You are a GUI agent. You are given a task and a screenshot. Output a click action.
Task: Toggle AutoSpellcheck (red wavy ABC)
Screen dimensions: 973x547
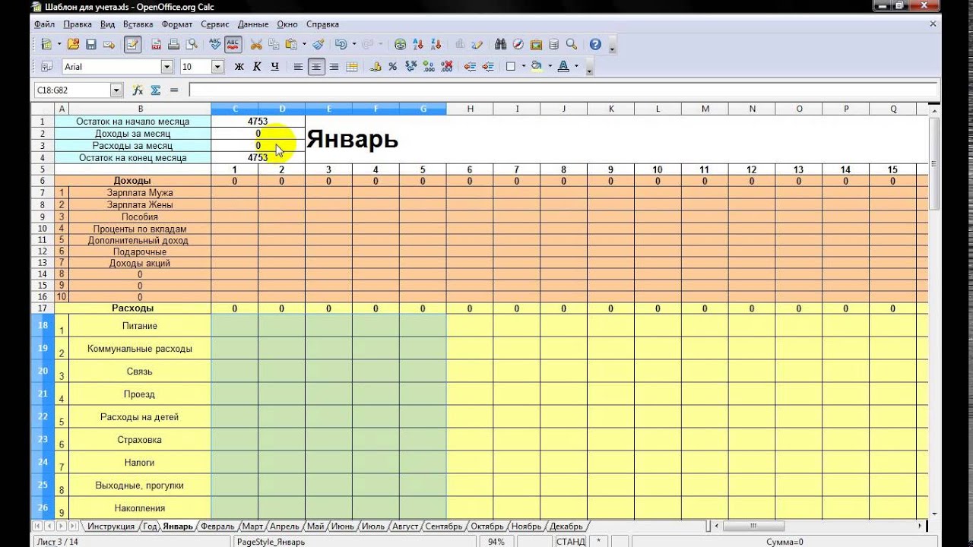click(x=233, y=44)
